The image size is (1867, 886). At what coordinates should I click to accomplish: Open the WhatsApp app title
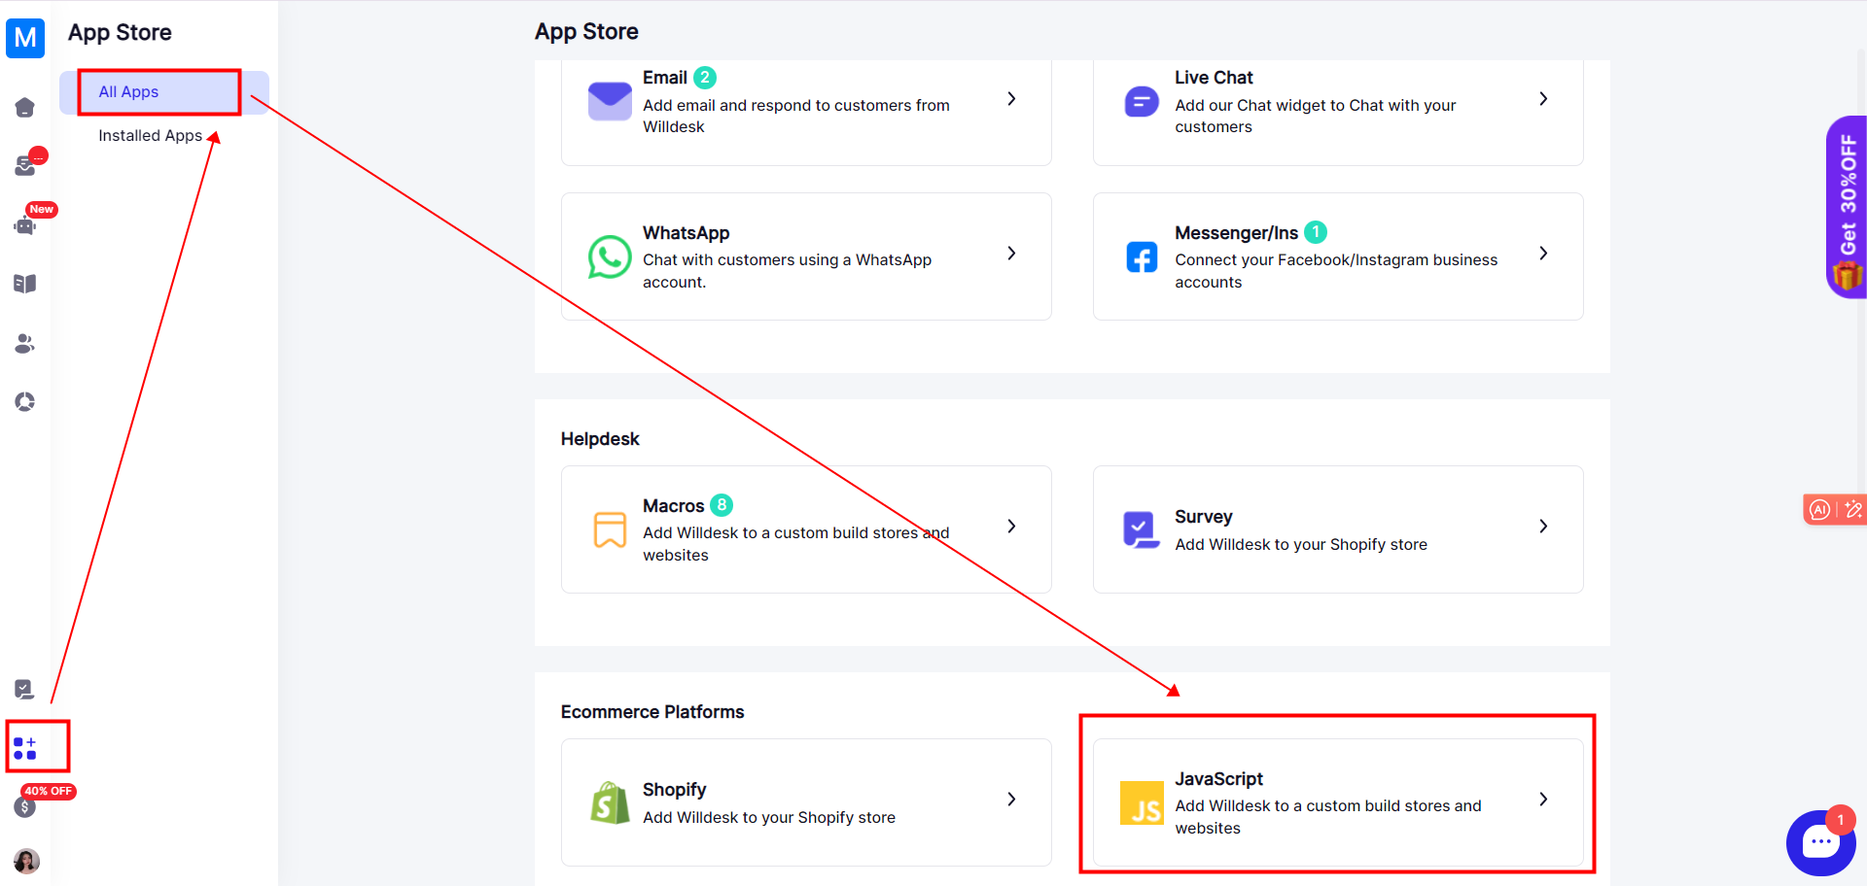click(x=687, y=233)
